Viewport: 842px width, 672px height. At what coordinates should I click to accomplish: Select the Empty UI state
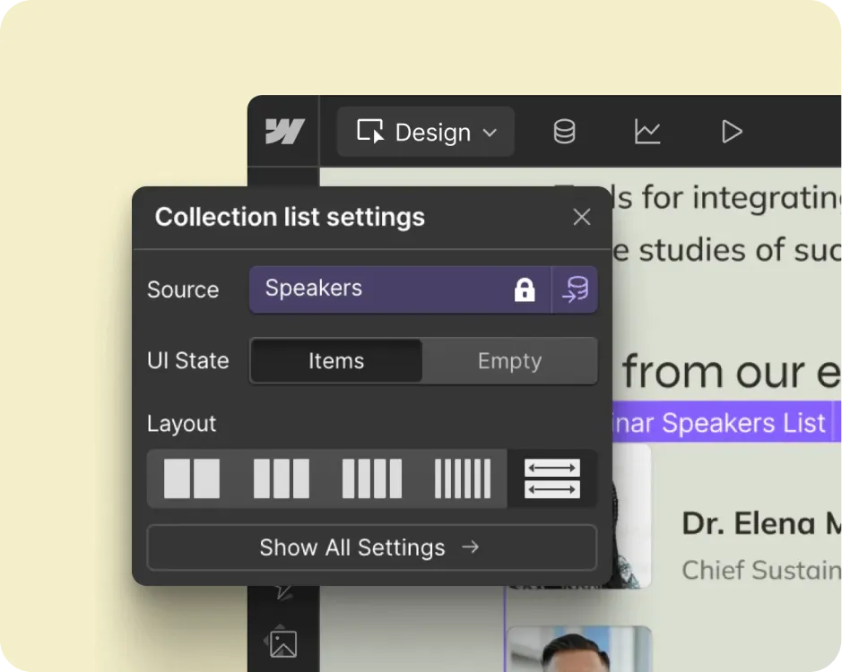[509, 361]
